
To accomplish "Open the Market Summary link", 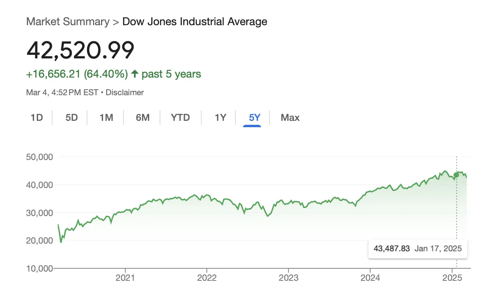I will click(x=68, y=22).
